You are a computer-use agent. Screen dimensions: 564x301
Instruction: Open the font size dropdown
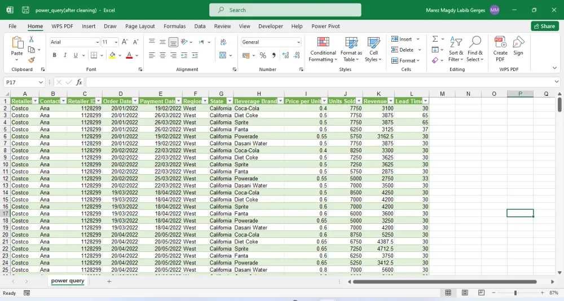click(116, 42)
